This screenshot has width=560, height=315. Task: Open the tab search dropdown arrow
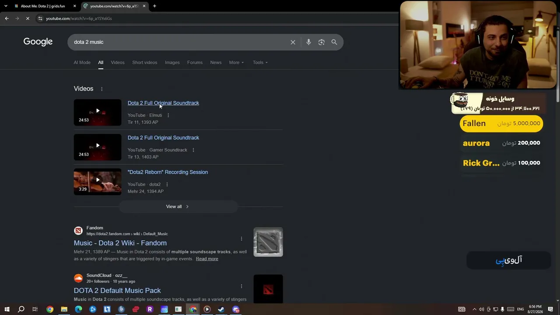tap(6, 6)
